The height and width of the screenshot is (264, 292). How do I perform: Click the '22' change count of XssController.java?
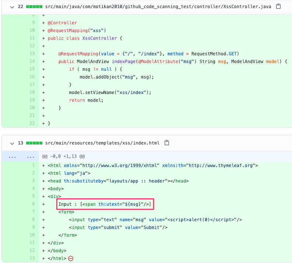tap(21, 7)
